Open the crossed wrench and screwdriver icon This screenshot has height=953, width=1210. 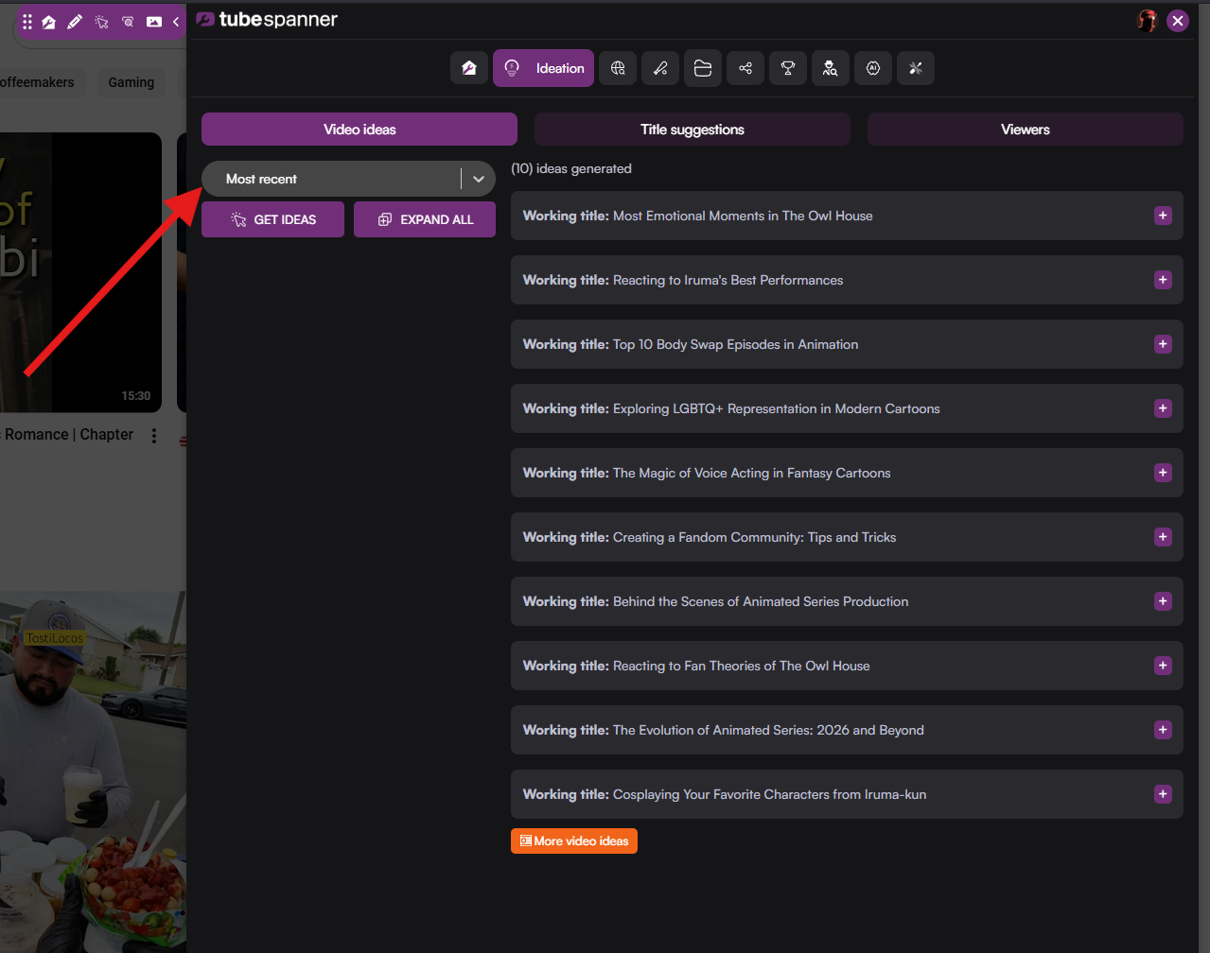pyautogui.click(x=916, y=68)
